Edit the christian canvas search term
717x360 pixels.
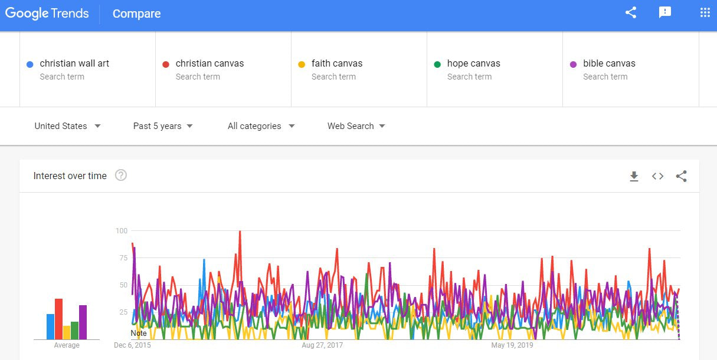(x=223, y=69)
